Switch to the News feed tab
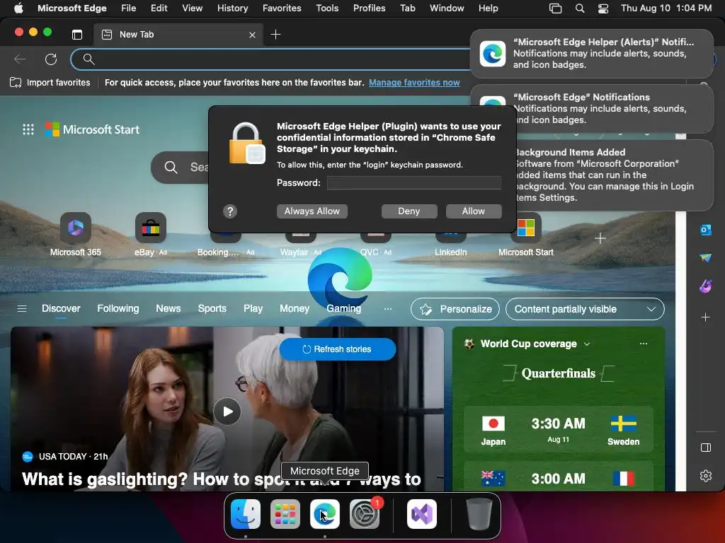This screenshot has height=543, width=725. (169, 308)
